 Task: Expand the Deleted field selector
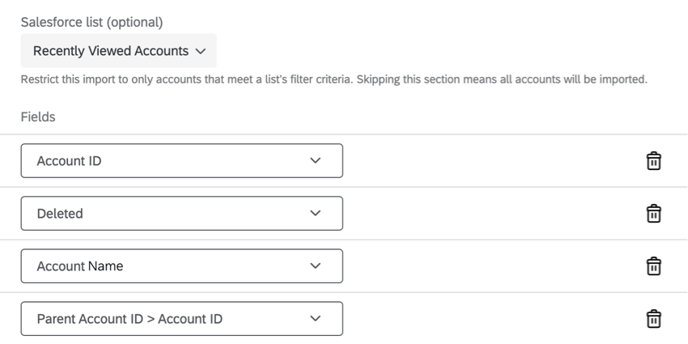tap(181, 213)
